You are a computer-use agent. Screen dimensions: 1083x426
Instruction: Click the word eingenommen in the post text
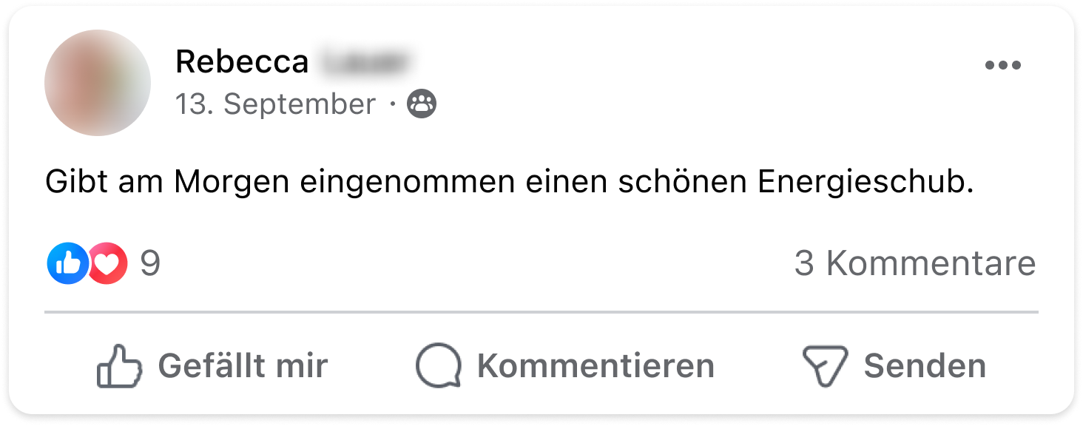click(408, 183)
